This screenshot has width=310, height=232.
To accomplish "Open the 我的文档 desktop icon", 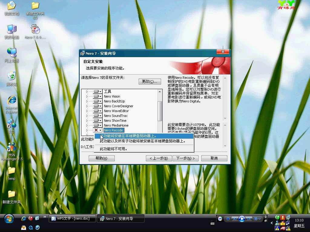I will coord(12,8).
